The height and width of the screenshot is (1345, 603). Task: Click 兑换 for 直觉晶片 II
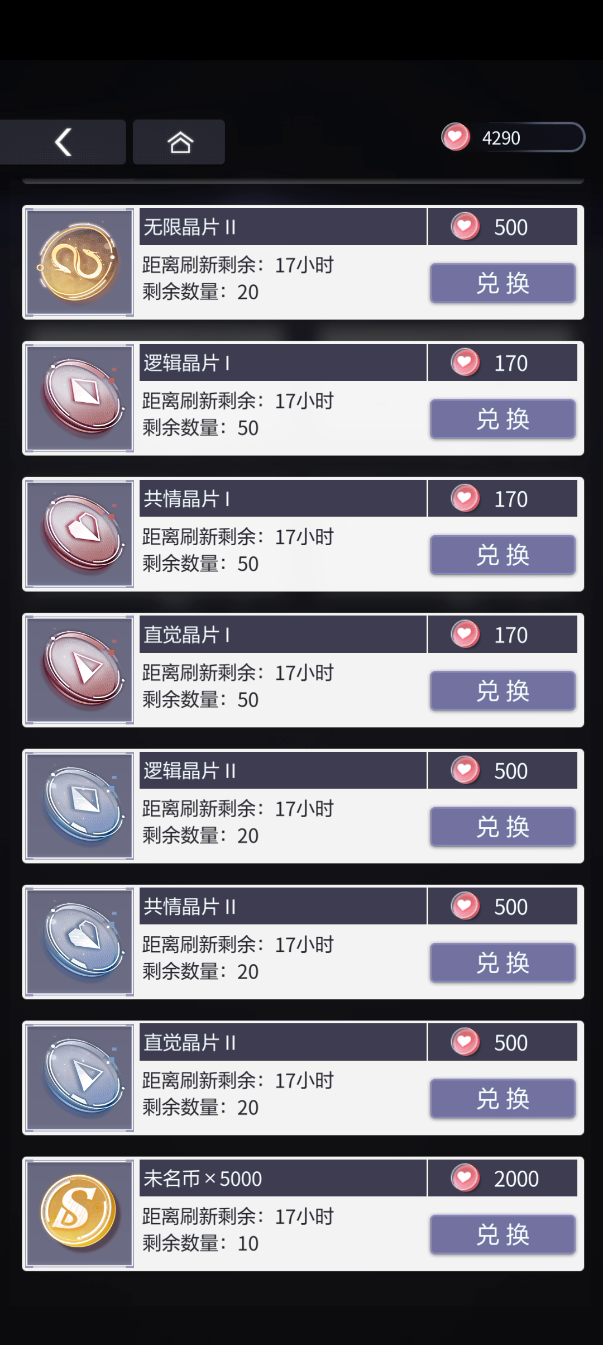tap(502, 1099)
